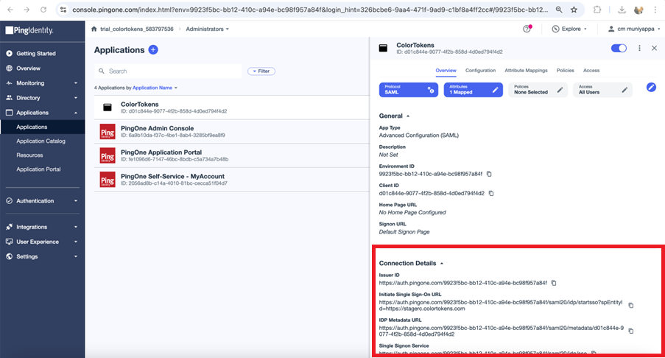Viewport: 665px width, 358px height.
Task: Toggle the ColorTokens application enable switch
Action: (x=619, y=48)
